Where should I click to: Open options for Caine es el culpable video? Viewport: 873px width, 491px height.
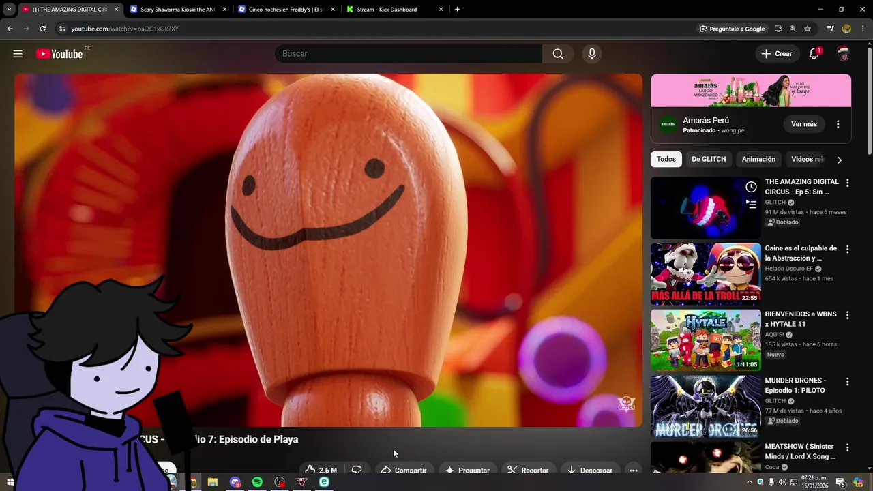[x=848, y=250]
